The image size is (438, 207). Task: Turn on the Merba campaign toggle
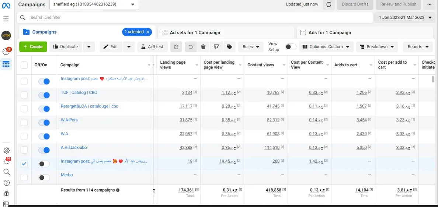(x=44, y=178)
